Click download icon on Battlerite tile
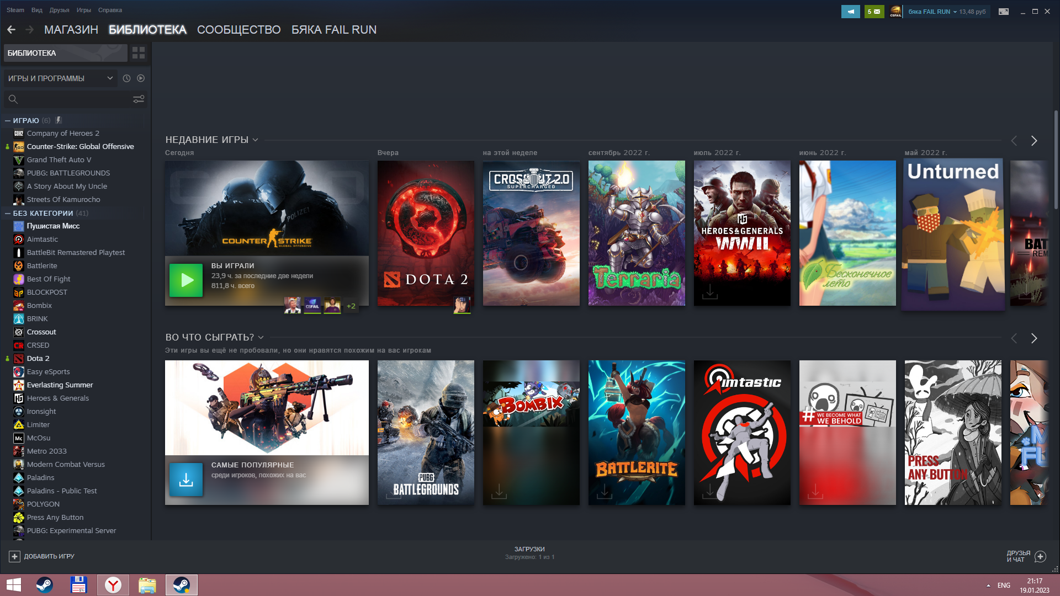The width and height of the screenshot is (1060, 596). click(605, 491)
